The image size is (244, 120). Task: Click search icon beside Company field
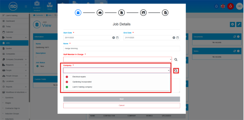tap(176, 71)
